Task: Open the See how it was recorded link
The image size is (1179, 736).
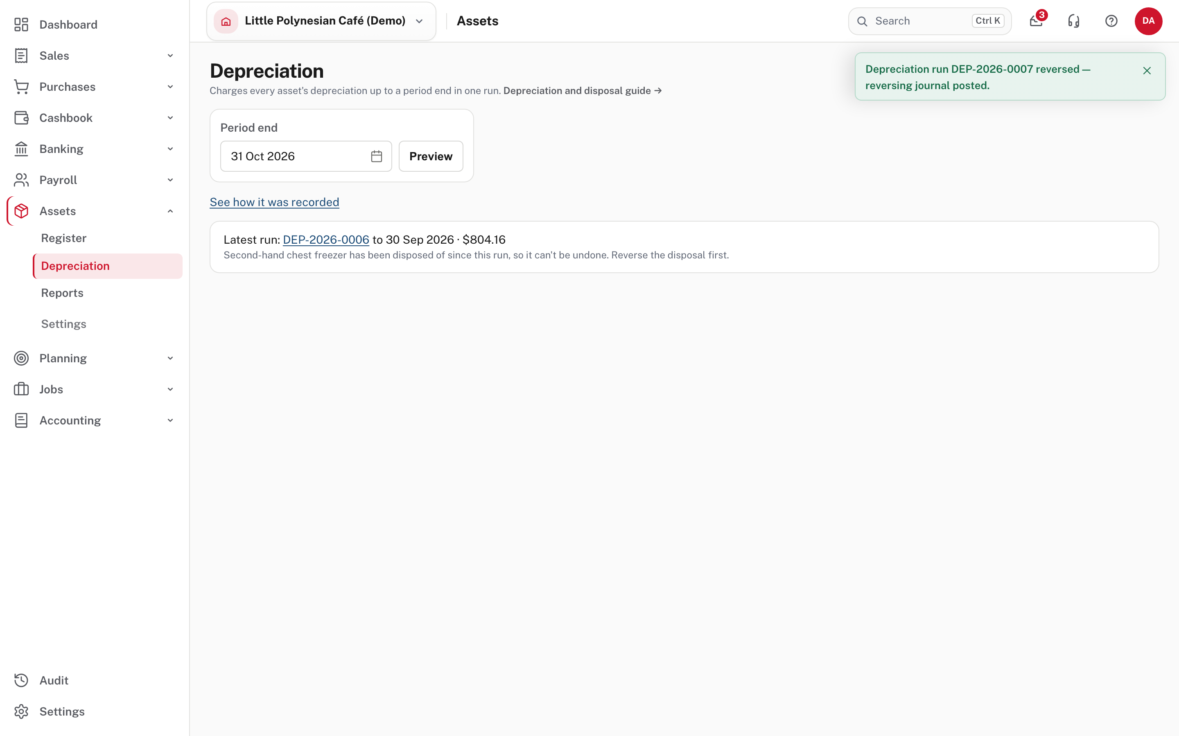Action: point(274,202)
